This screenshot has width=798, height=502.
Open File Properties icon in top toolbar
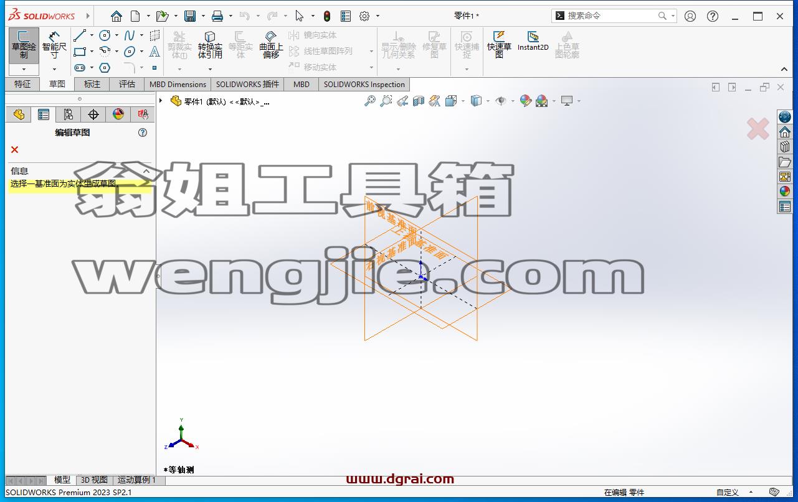346,16
